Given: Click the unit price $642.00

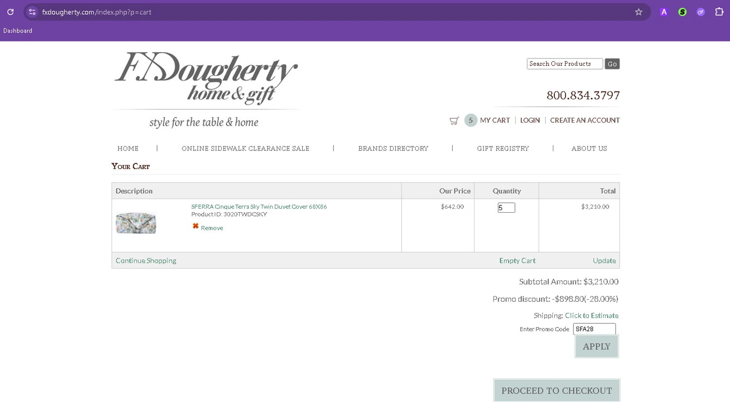Looking at the screenshot, I should (x=452, y=207).
